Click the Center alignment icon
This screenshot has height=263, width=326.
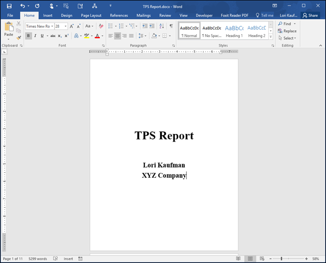(x=117, y=36)
